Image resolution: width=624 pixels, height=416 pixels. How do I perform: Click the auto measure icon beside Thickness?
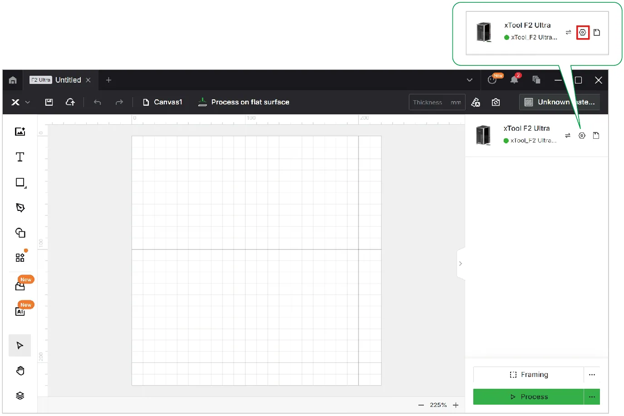(476, 103)
